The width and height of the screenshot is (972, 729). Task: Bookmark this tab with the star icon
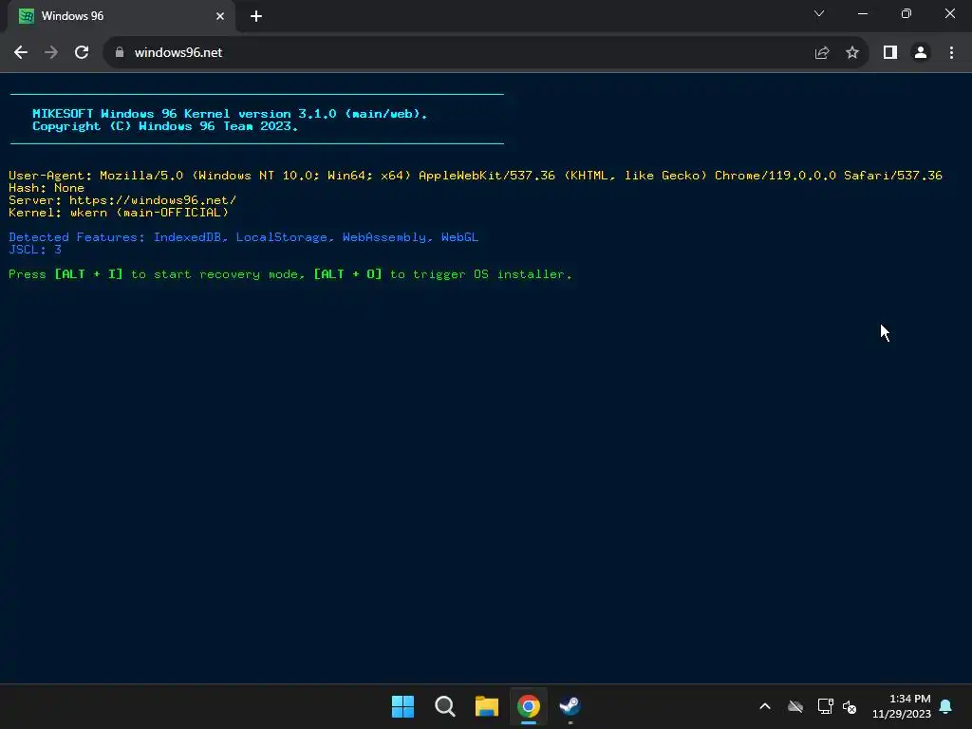click(x=852, y=53)
